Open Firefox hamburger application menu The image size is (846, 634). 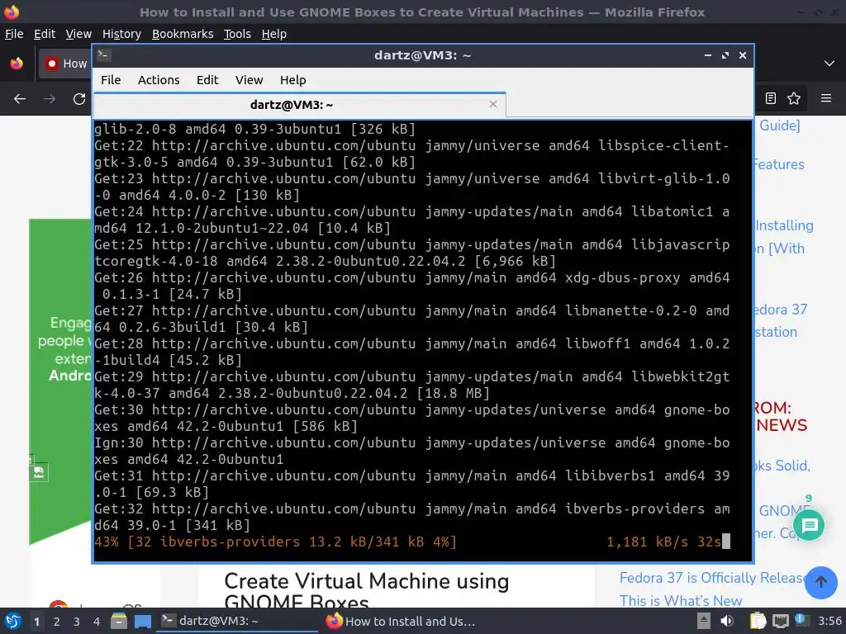tap(826, 98)
